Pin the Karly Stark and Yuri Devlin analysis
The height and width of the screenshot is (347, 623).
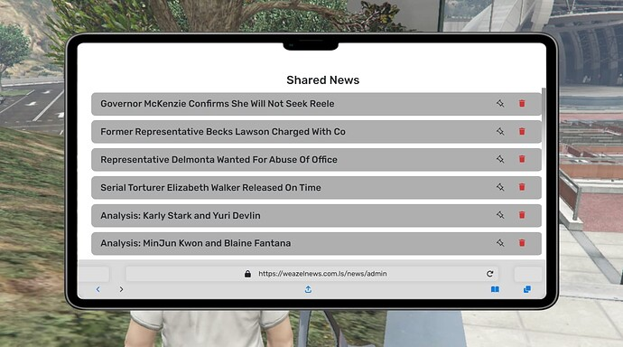[500, 215]
